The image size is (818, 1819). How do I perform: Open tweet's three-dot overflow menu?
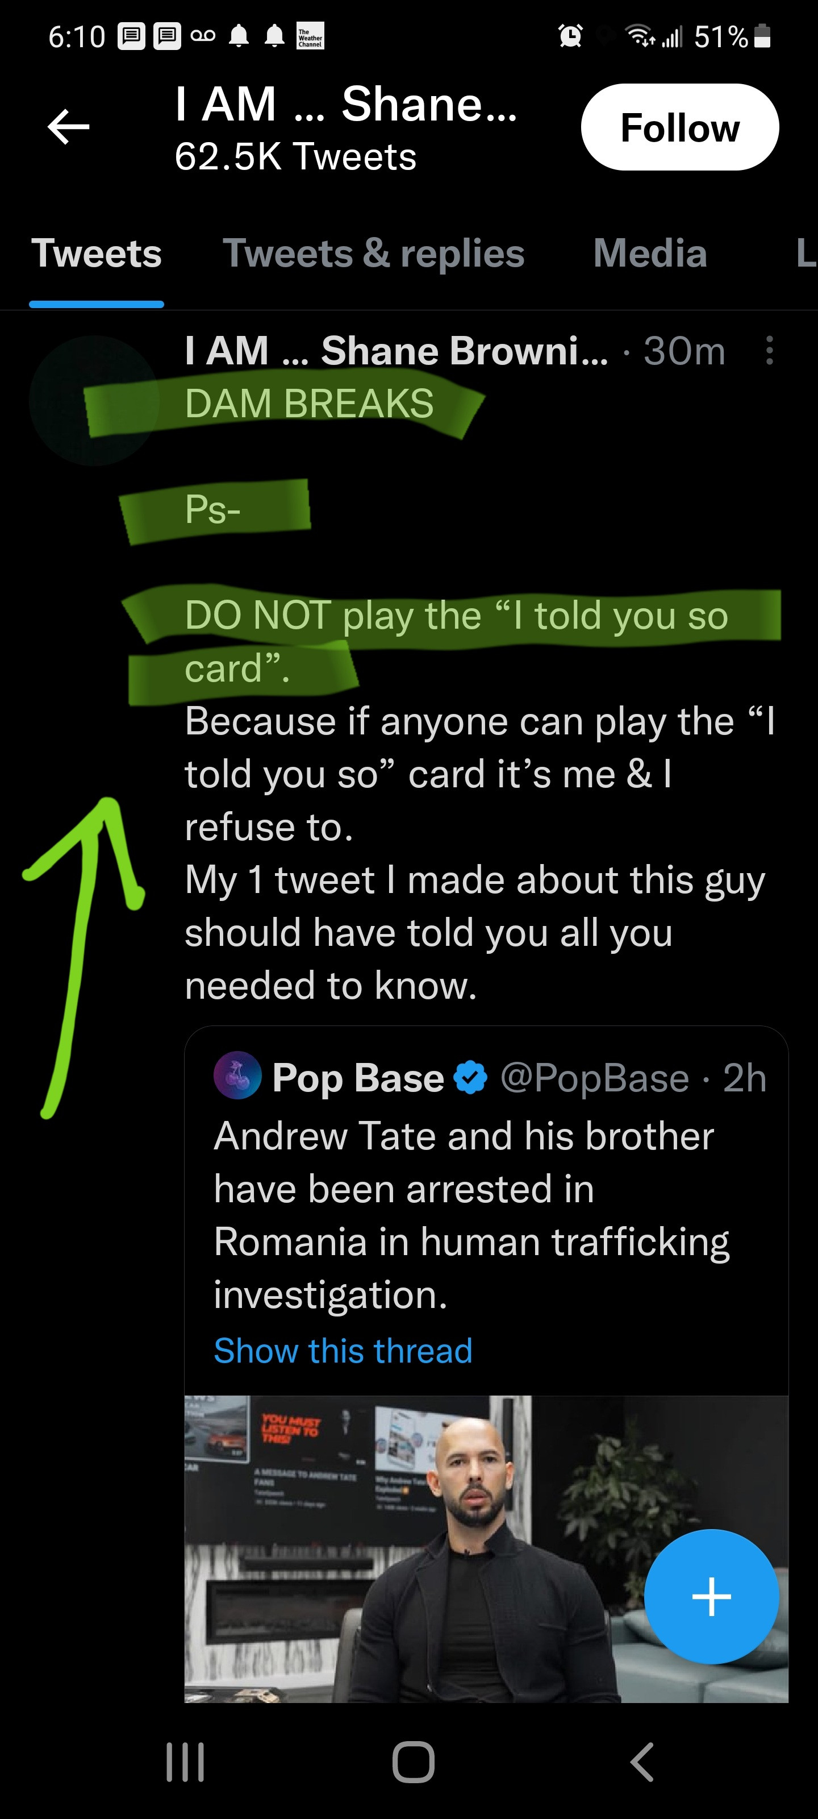pyautogui.click(x=769, y=351)
